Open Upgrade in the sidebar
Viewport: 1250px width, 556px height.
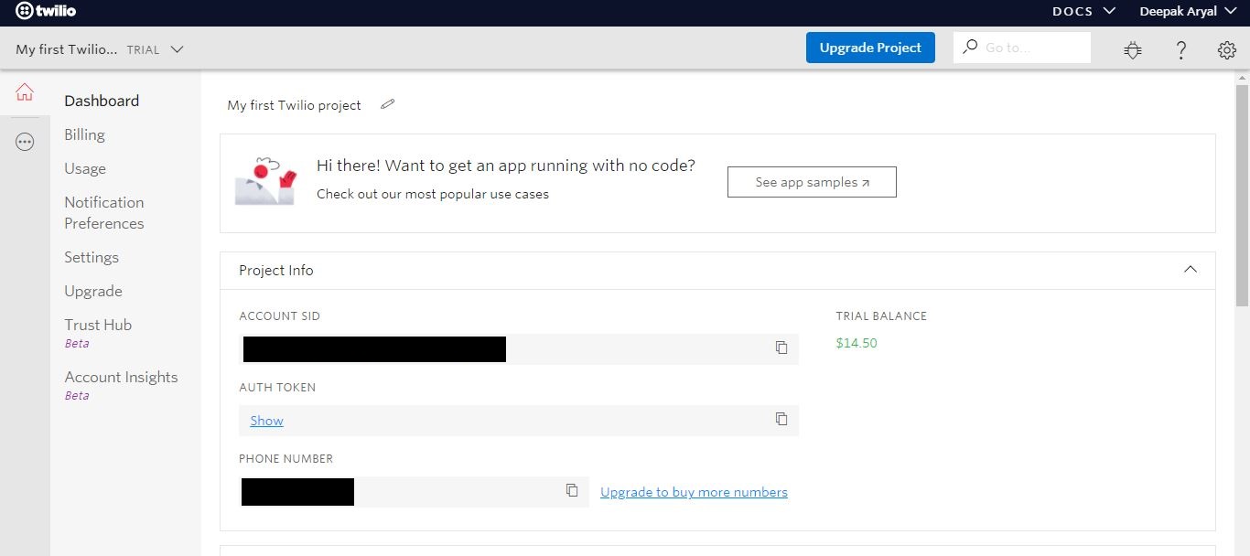(x=93, y=291)
